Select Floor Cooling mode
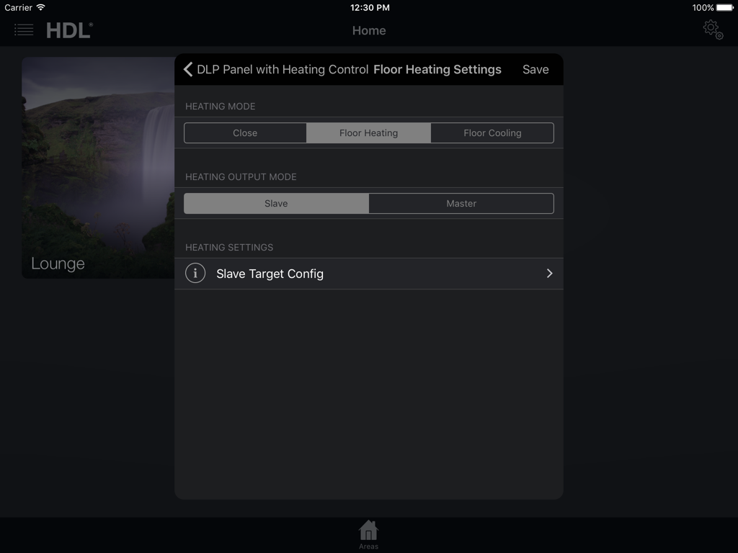Image resolution: width=738 pixels, height=553 pixels. coord(492,133)
